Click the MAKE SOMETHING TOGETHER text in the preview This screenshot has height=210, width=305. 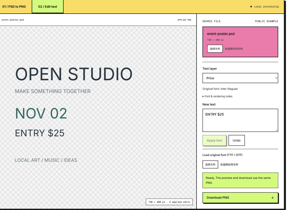tap(53, 91)
